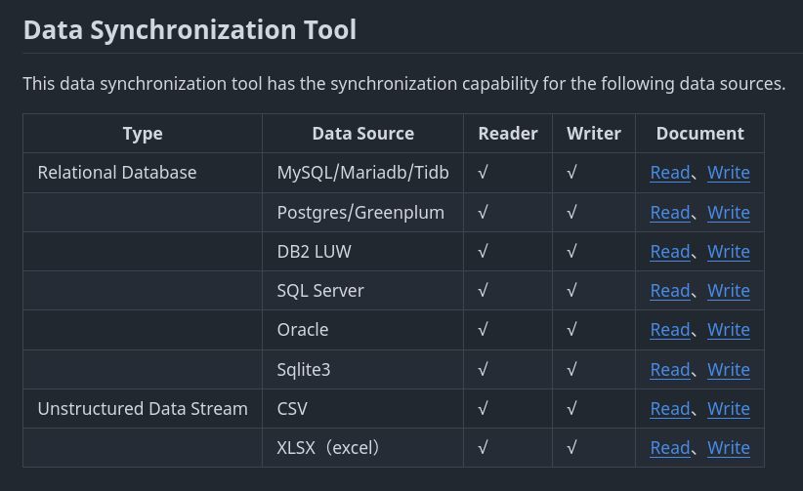Open the SQL Server Read document

pyautogui.click(x=670, y=290)
